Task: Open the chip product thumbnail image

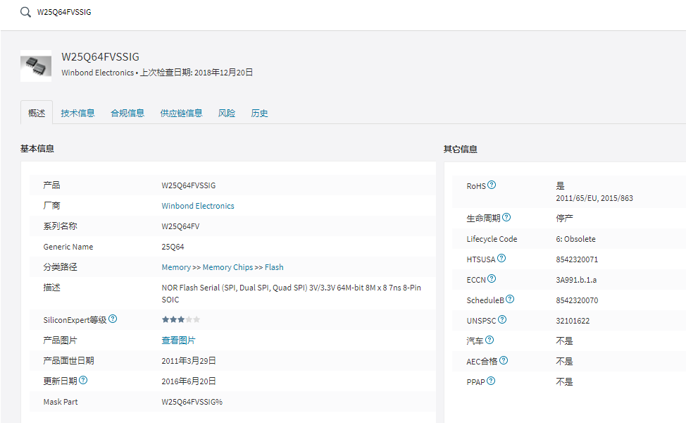Action: point(36,66)
